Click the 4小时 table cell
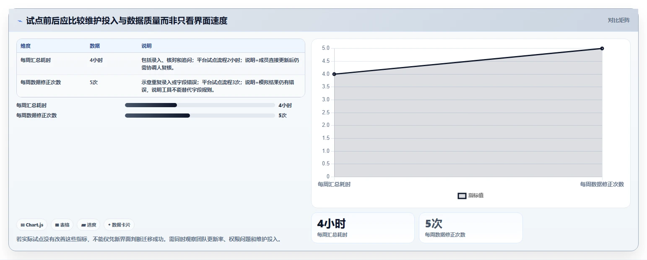The image size is (647, 260). point(96,60)
